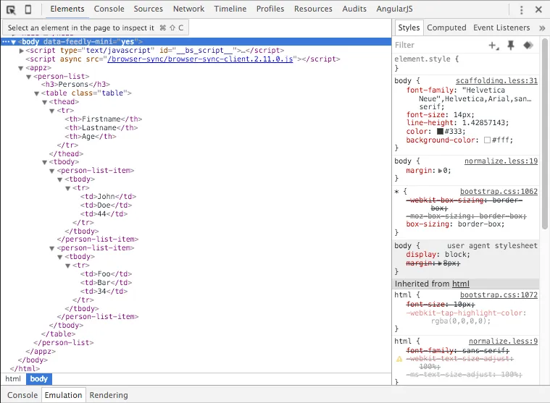Collapse the thead node in DOM tree
Screen dimensions: 550x403
click(x=46, y=102)
